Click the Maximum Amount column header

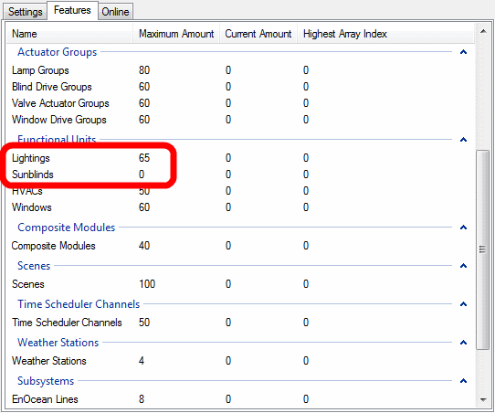pyautogui.click(x=176, y=34)
